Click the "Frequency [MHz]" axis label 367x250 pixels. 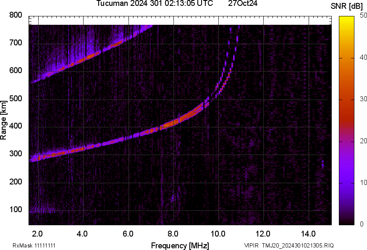[x=180, y=246]
